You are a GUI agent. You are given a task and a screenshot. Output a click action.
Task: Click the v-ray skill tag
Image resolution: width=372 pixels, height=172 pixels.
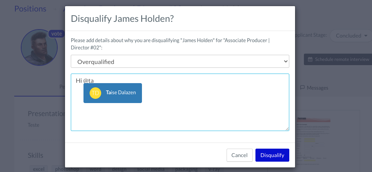tap(214, 169)
